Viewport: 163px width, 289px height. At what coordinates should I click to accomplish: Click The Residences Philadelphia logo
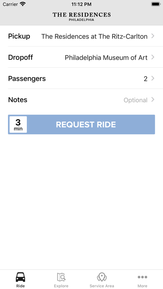[x=81, y=17]
